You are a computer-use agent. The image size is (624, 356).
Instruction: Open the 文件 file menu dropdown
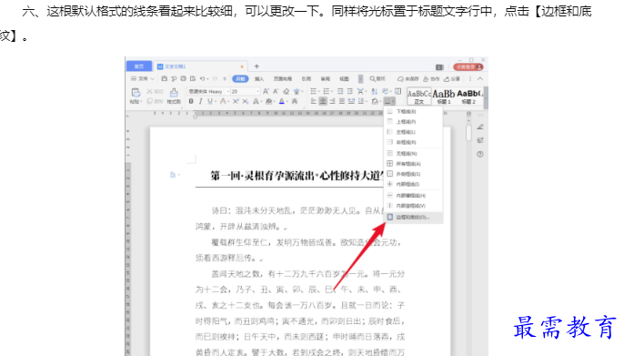tap(143, 79)
